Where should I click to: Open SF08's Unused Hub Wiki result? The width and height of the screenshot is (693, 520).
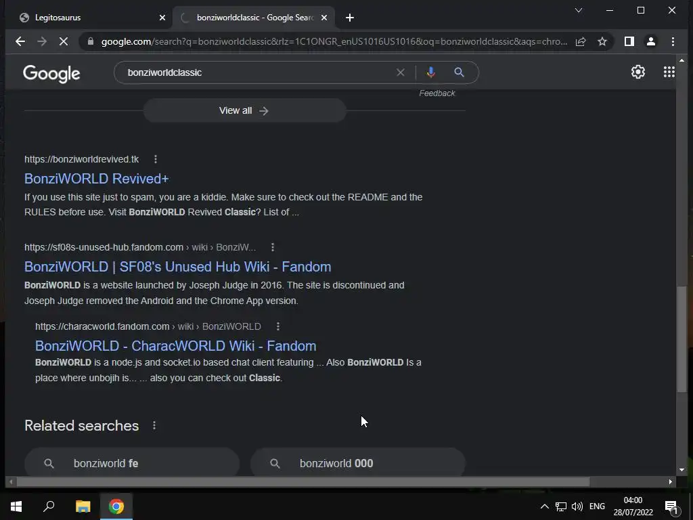pos(178,267)
